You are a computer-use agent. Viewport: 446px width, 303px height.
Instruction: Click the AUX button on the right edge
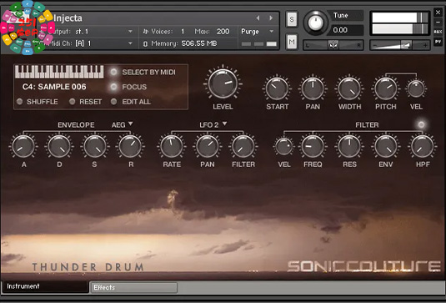click(438, 32)
